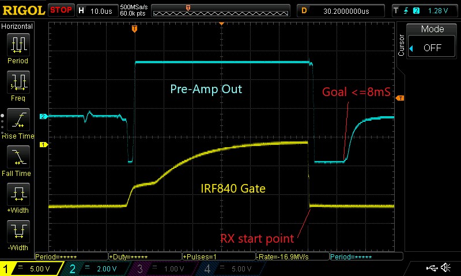The height and width of the screenshot is (276, 461).
Task: Click the trigger level marker on right edge
Action: [x=400, y=98]
